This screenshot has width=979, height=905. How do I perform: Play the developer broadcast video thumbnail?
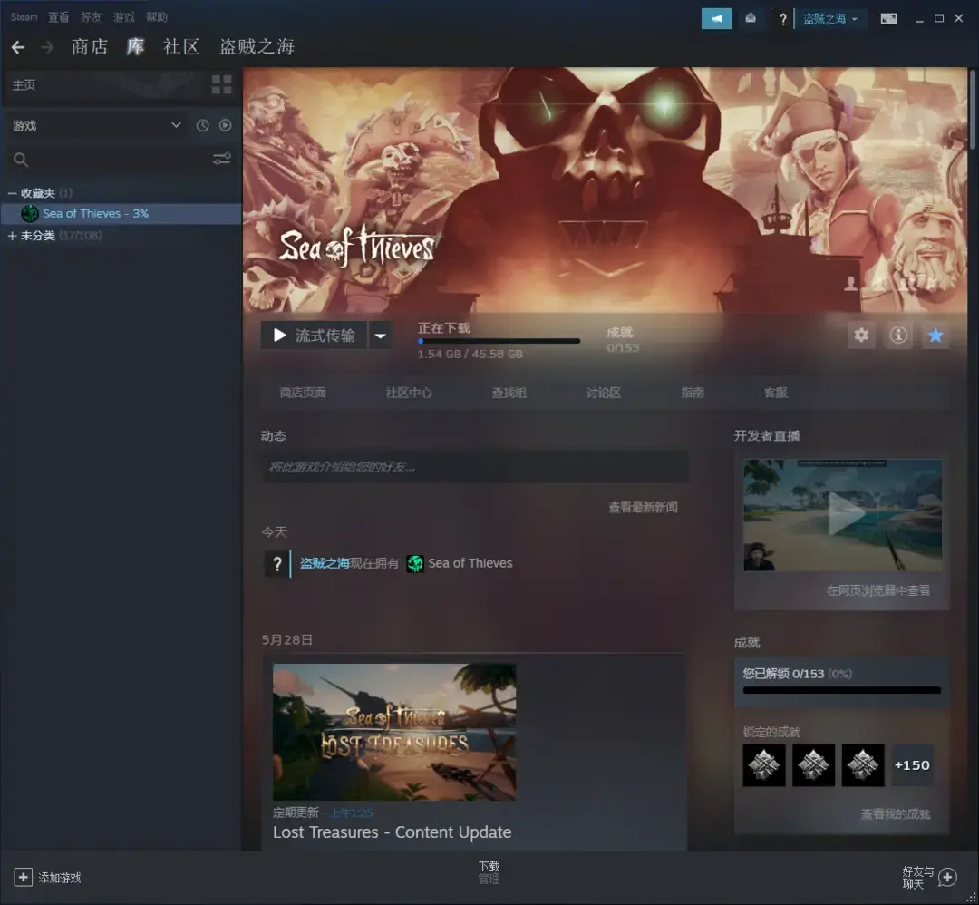[843, 515]
